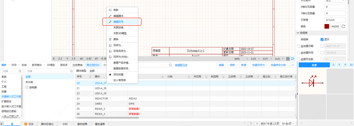The height and width of the screenshot is (126, 354).
Task: Switch to the 封装 library tab
Action: pos(24,65)
